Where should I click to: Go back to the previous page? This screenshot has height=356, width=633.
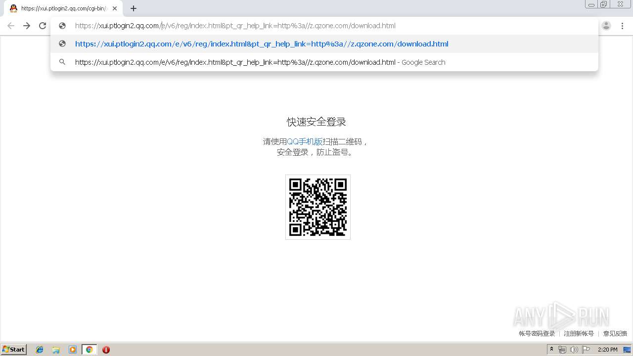(x=11, y=26)
